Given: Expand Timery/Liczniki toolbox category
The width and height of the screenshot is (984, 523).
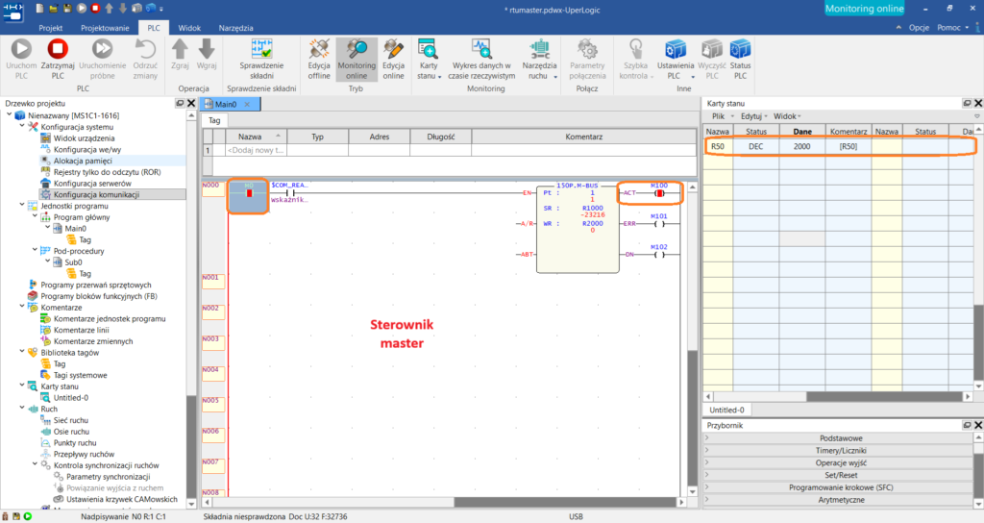Looking at the screenshot, I should tap(840, 451).
